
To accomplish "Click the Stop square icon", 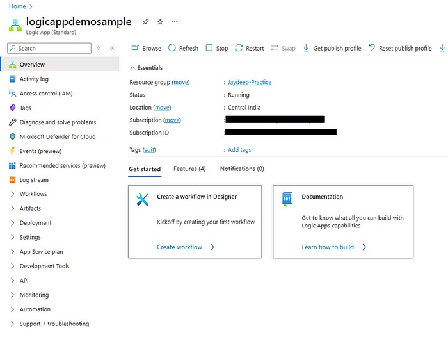I will coord(209,48).
